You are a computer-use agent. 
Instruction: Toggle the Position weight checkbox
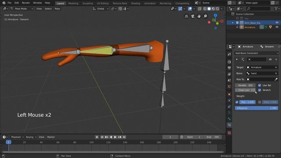coord(237,102)
